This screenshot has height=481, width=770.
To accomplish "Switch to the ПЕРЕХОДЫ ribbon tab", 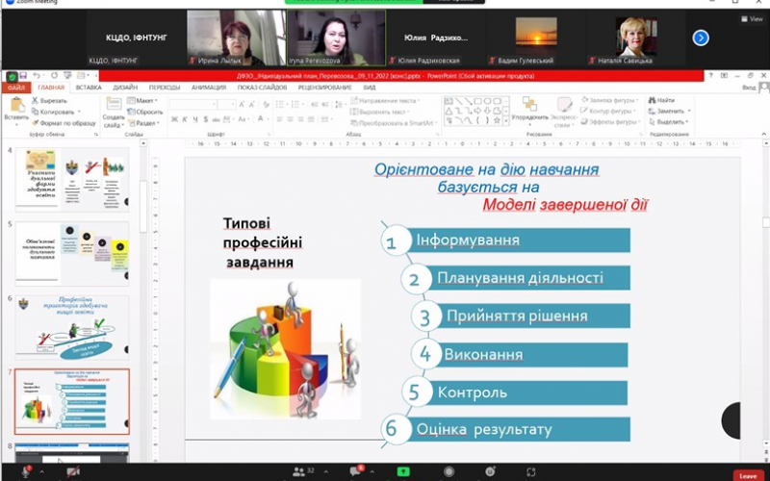I will [165, 88].
